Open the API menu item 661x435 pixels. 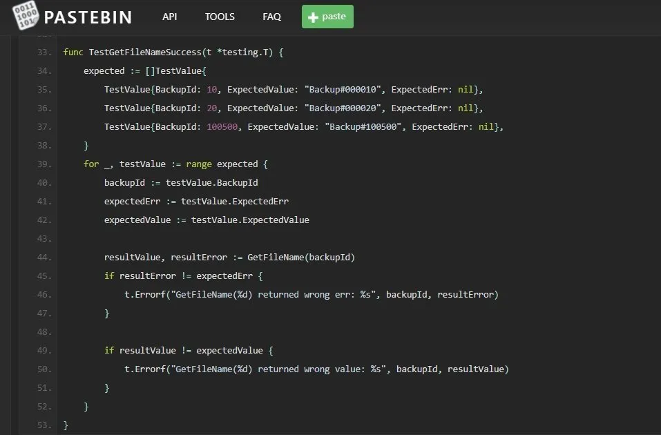click(x=170, y=17)
